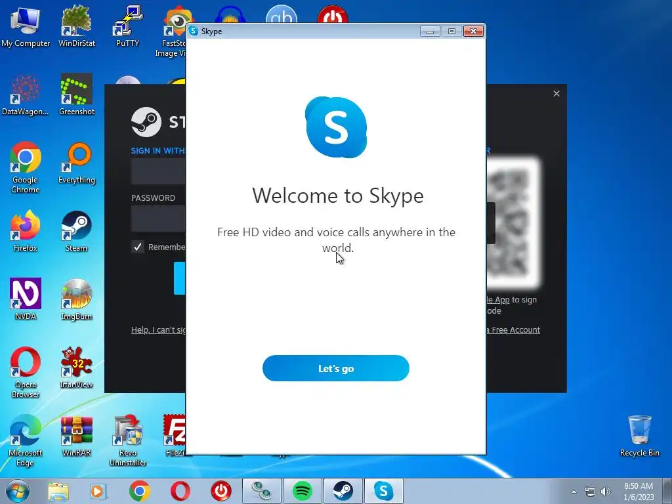
Task: Show hidden system tray icons
Action: coord(574,492)
